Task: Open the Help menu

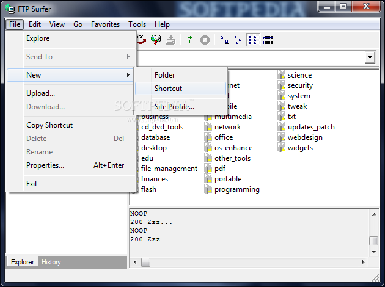Action: (x=162, y=24)
